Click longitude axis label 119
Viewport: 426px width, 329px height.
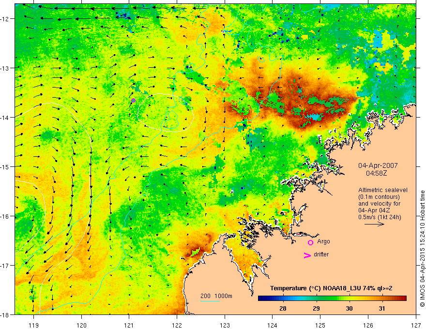(x=33, y=325)
